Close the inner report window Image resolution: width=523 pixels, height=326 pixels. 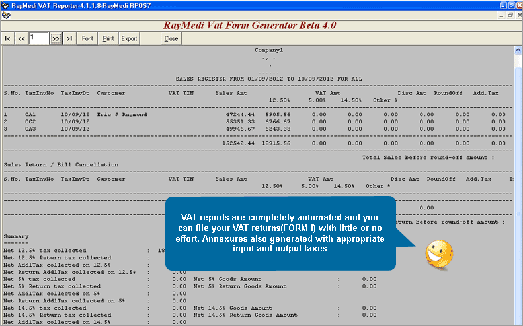pyautogui.click(x=519, y=15)
